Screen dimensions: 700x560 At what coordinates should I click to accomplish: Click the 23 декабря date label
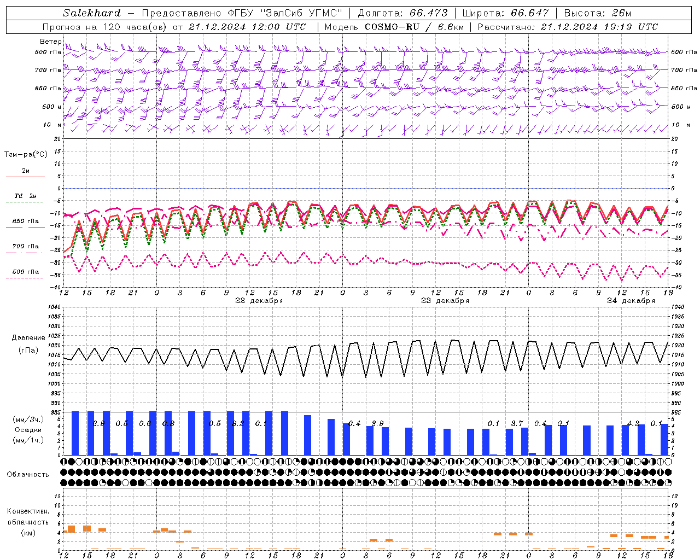coord(445,301)
